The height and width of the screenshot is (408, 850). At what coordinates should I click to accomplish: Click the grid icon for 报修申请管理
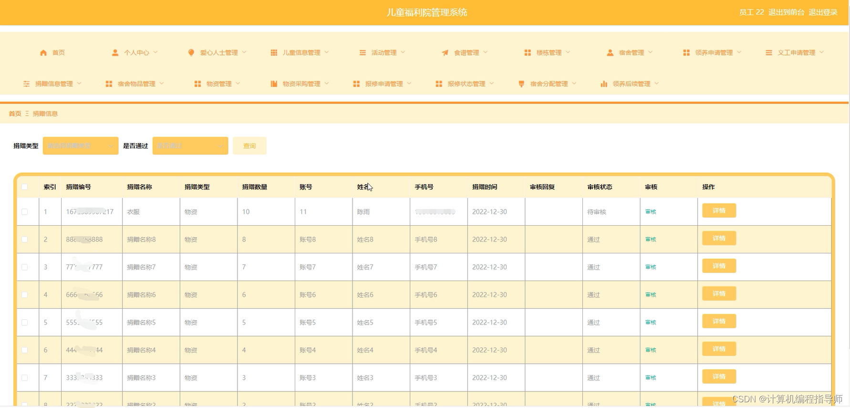point(356,84)
